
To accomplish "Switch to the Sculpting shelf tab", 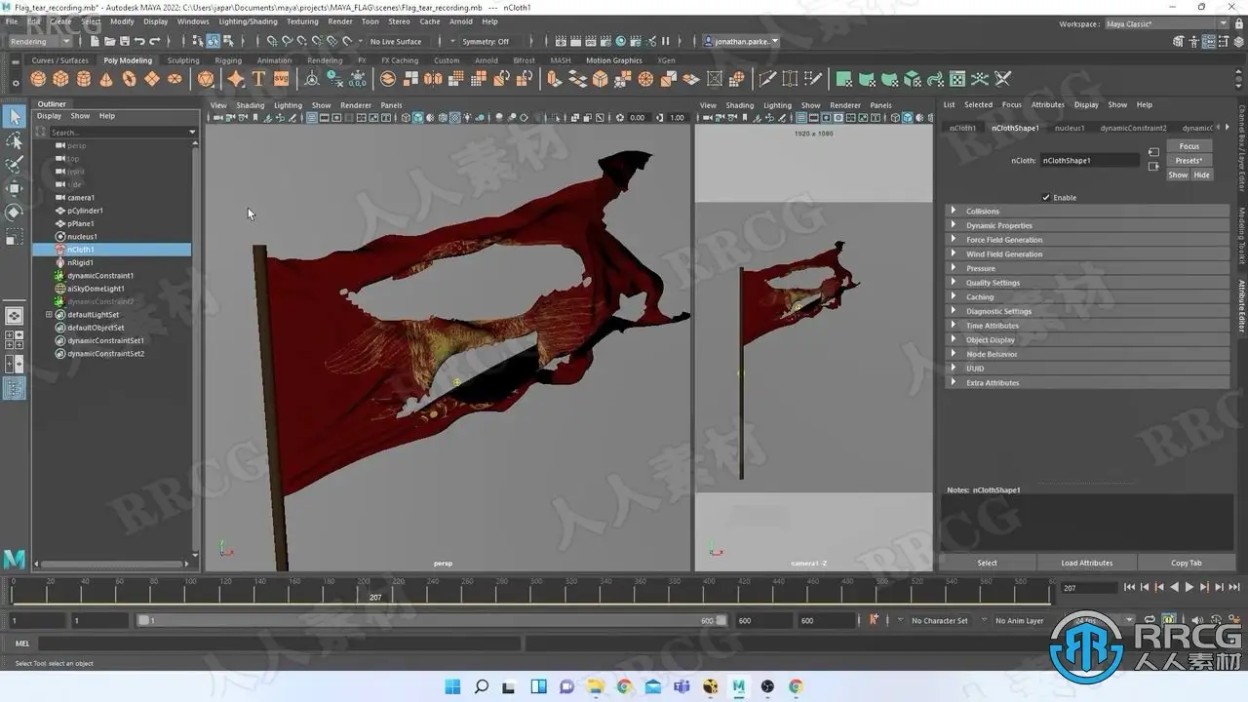I will [182, 60].
